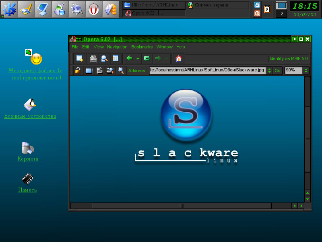322x242 pixels.
Task: Click the padlock security icon
Action: click(78, 71)
